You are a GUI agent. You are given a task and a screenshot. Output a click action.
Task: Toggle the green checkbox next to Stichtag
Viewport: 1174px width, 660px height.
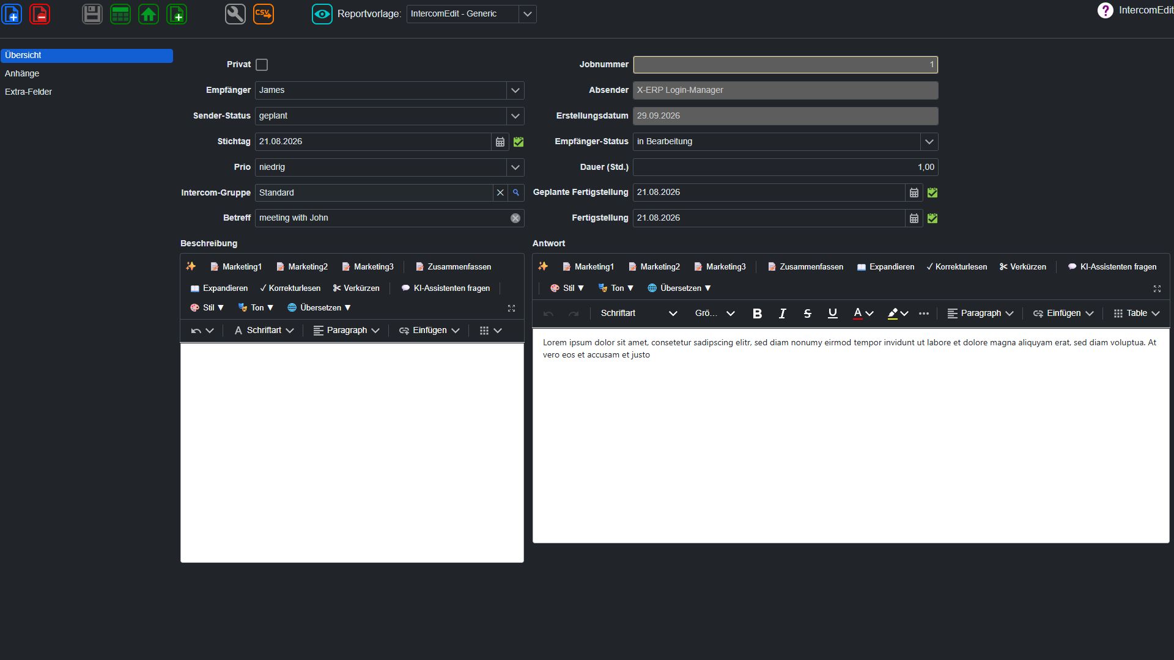(519, 142)
